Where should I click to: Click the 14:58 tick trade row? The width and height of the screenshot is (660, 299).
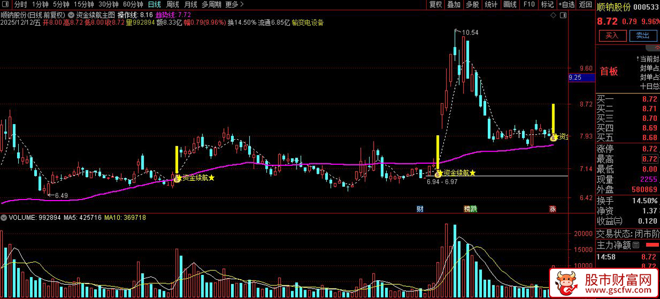point(628,257)
